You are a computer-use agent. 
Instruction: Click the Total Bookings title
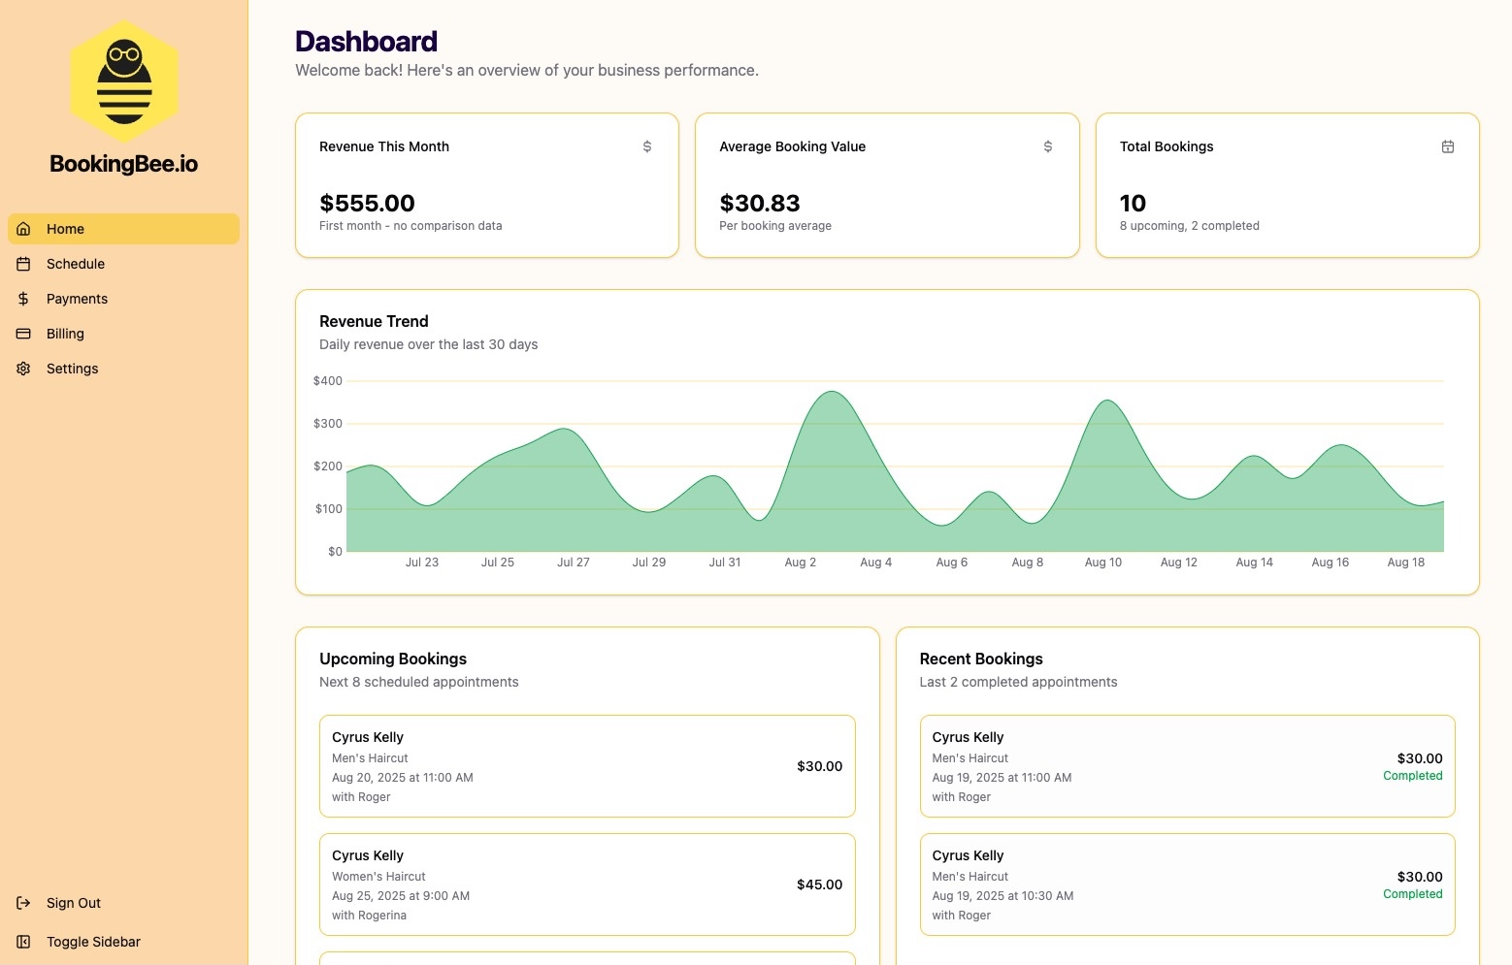tap(1167, 146)
